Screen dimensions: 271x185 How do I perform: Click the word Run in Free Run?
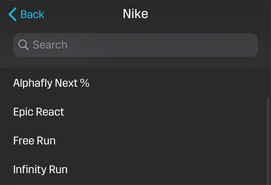click(46, 141)
